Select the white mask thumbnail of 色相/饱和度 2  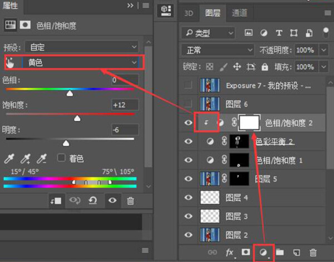249,122
